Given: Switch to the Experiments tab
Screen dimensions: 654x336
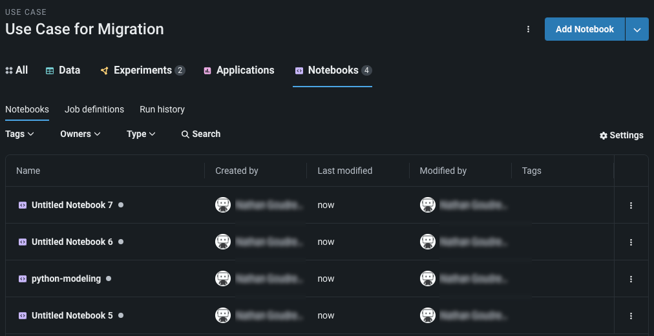Looking at the screenshot, I should [x=142, y=70].
